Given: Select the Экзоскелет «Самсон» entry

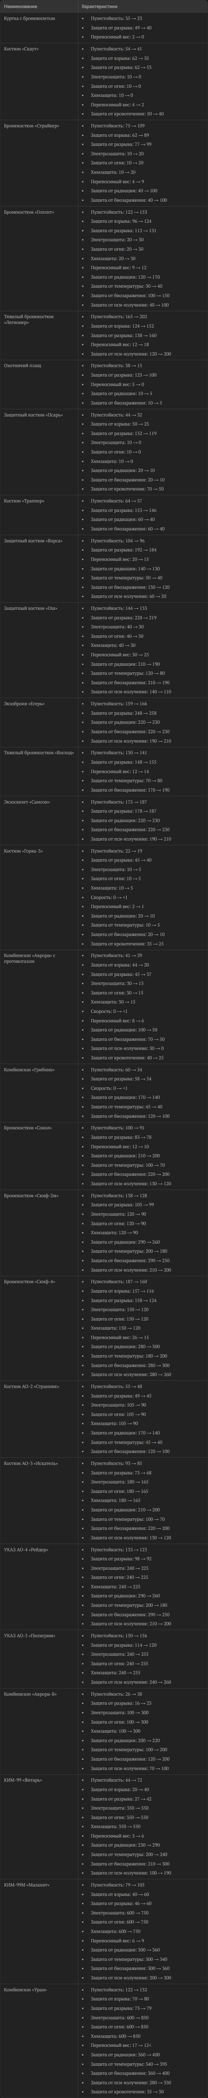Looking at the screenshot, I should [27, 802].
